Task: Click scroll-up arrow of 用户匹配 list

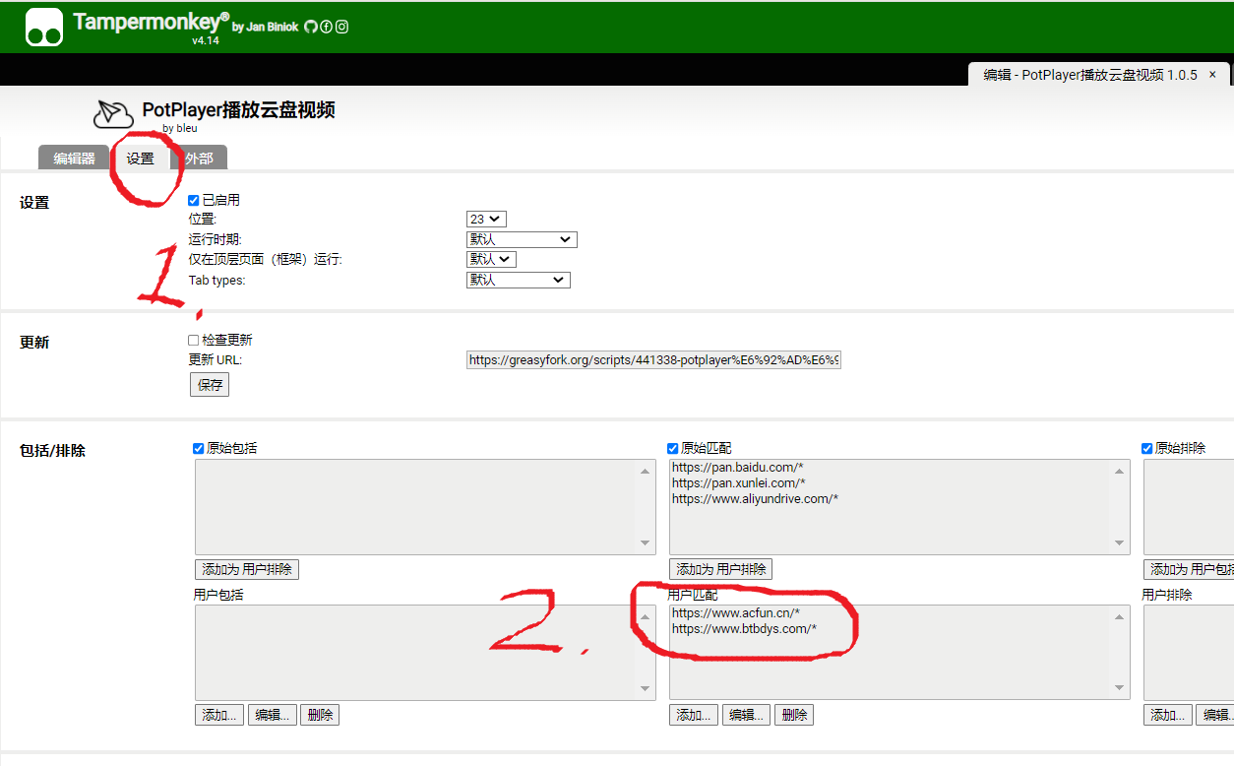Action: (1120, 616)
